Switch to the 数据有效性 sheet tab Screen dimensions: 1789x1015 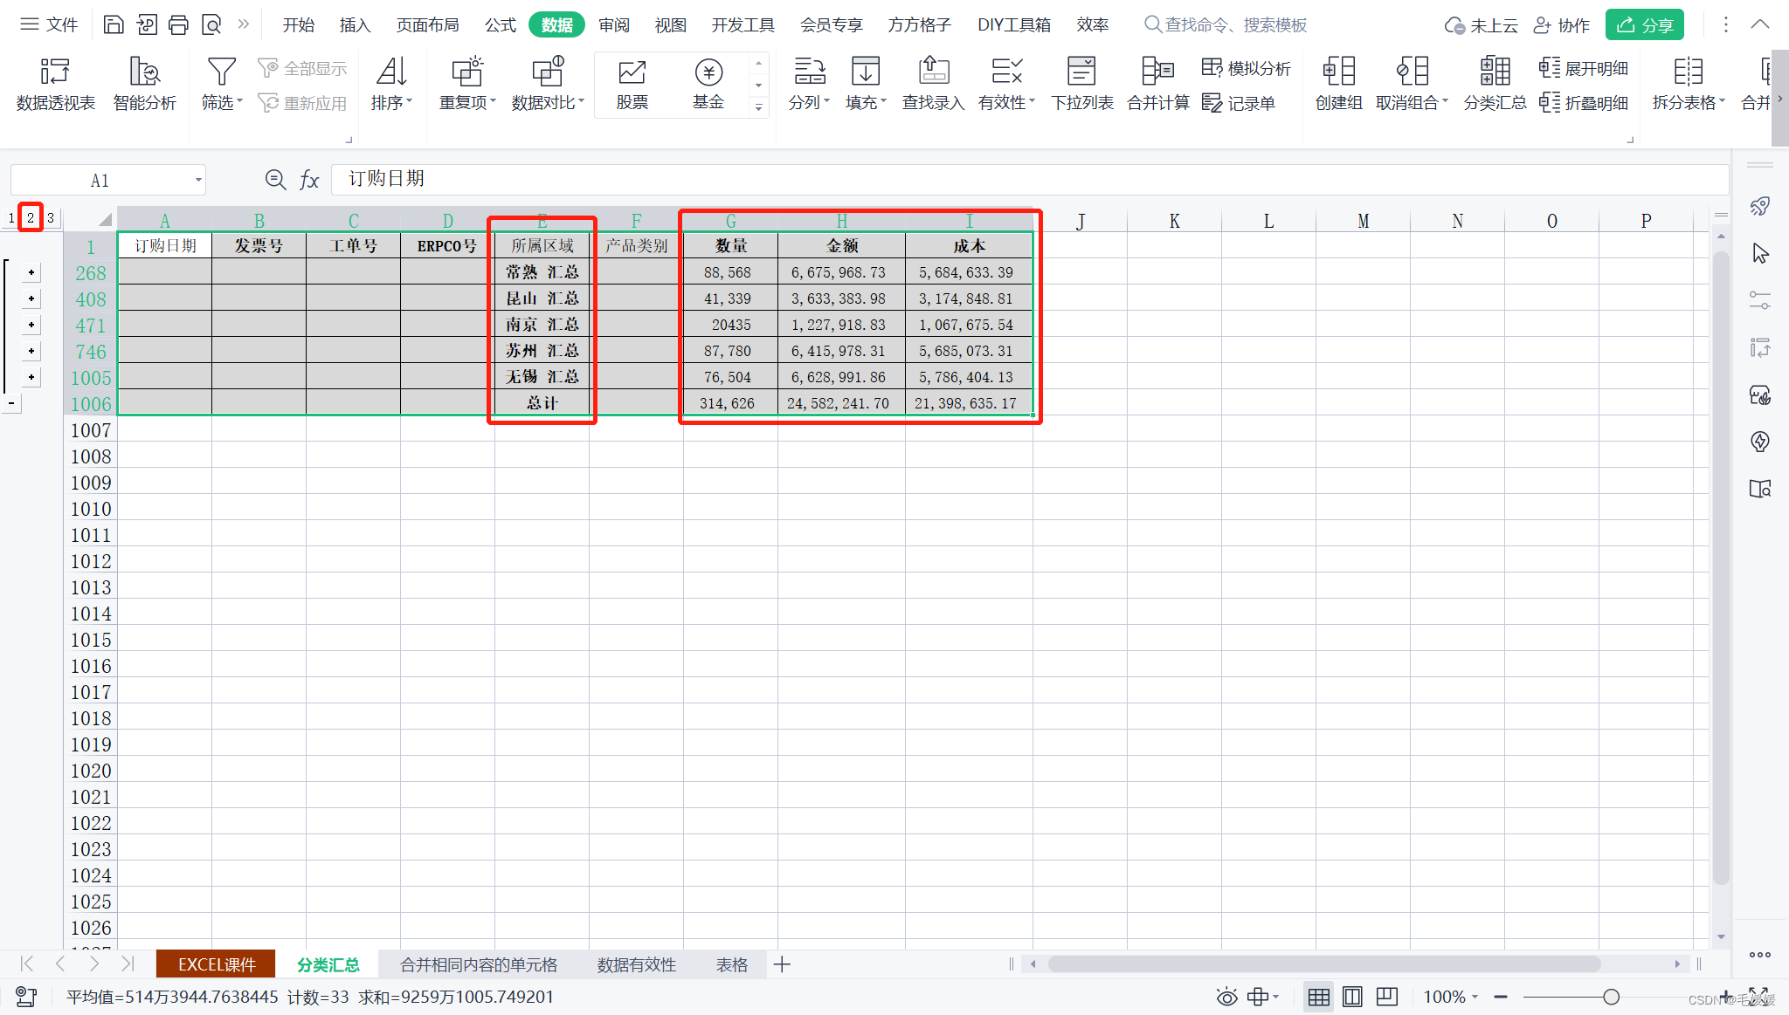636,964
